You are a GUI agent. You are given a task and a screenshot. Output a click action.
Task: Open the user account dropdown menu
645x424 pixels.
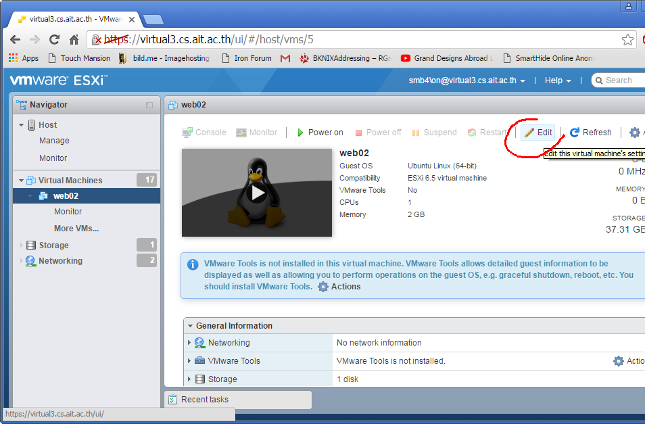click(x=467, y=80)
